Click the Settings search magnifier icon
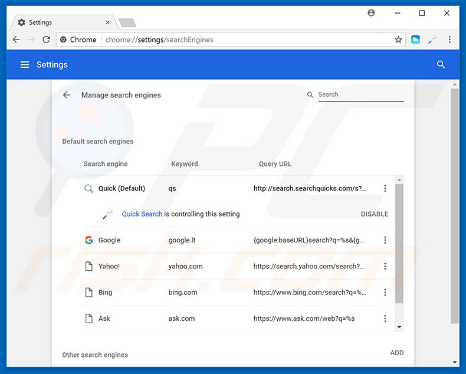Screen dimensions: 466x374 pos(441,64)
